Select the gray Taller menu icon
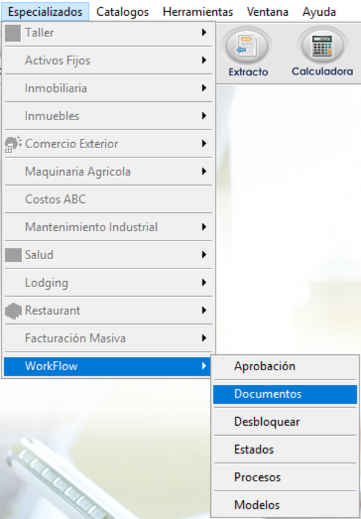Screen dimensions: 361x519 [x=13, y=33]
